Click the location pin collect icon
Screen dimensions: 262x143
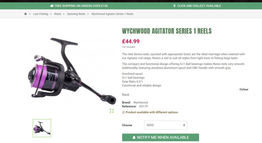pyautogui.click(x=174, y=6)
